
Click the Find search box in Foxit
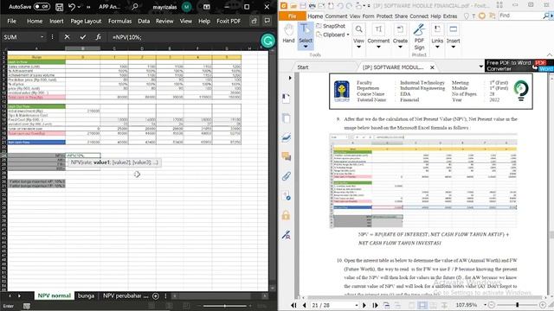[x=520, y=16]
